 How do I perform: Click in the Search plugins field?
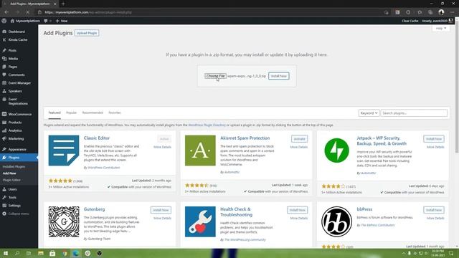tap(414, 113)
